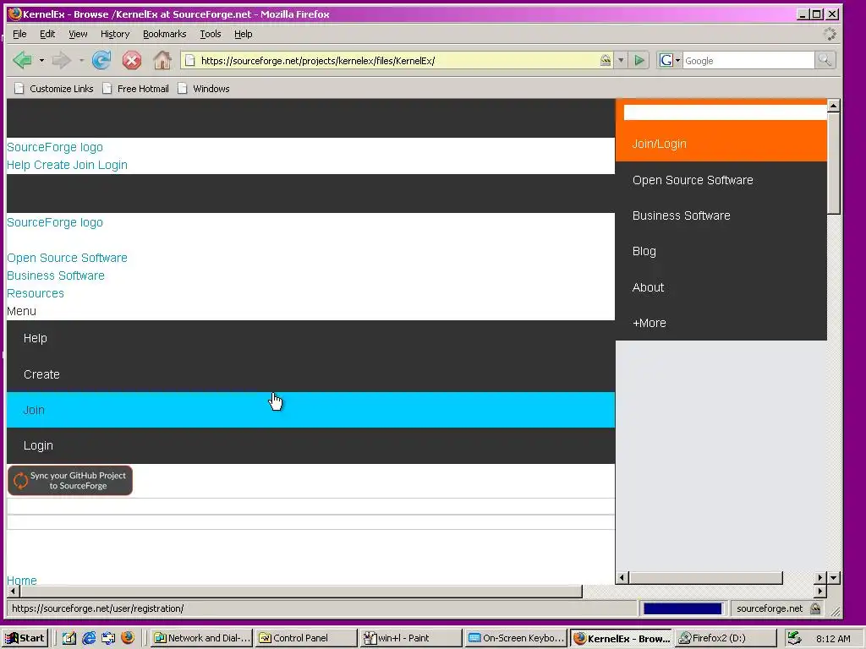Open the Customize Links bookmark
Screen dimensions: 866x649
point(53,88)
